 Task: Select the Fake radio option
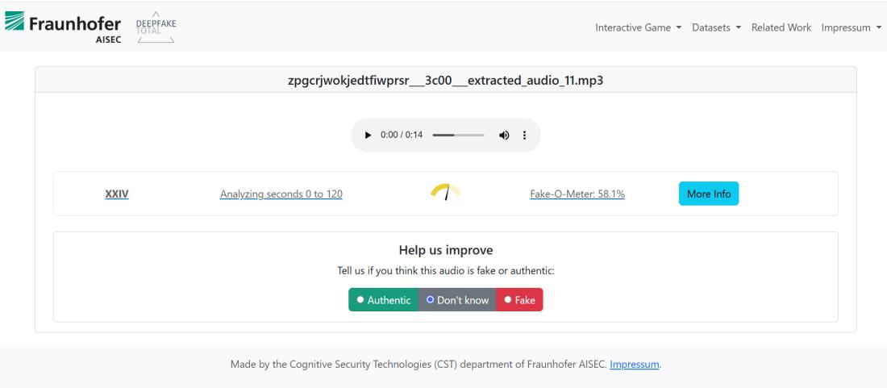519,300
